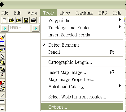Click the Open File folder icon with curved arrow
The width and height of the screenshot is (126, 112).
click(x=12, y=20)
